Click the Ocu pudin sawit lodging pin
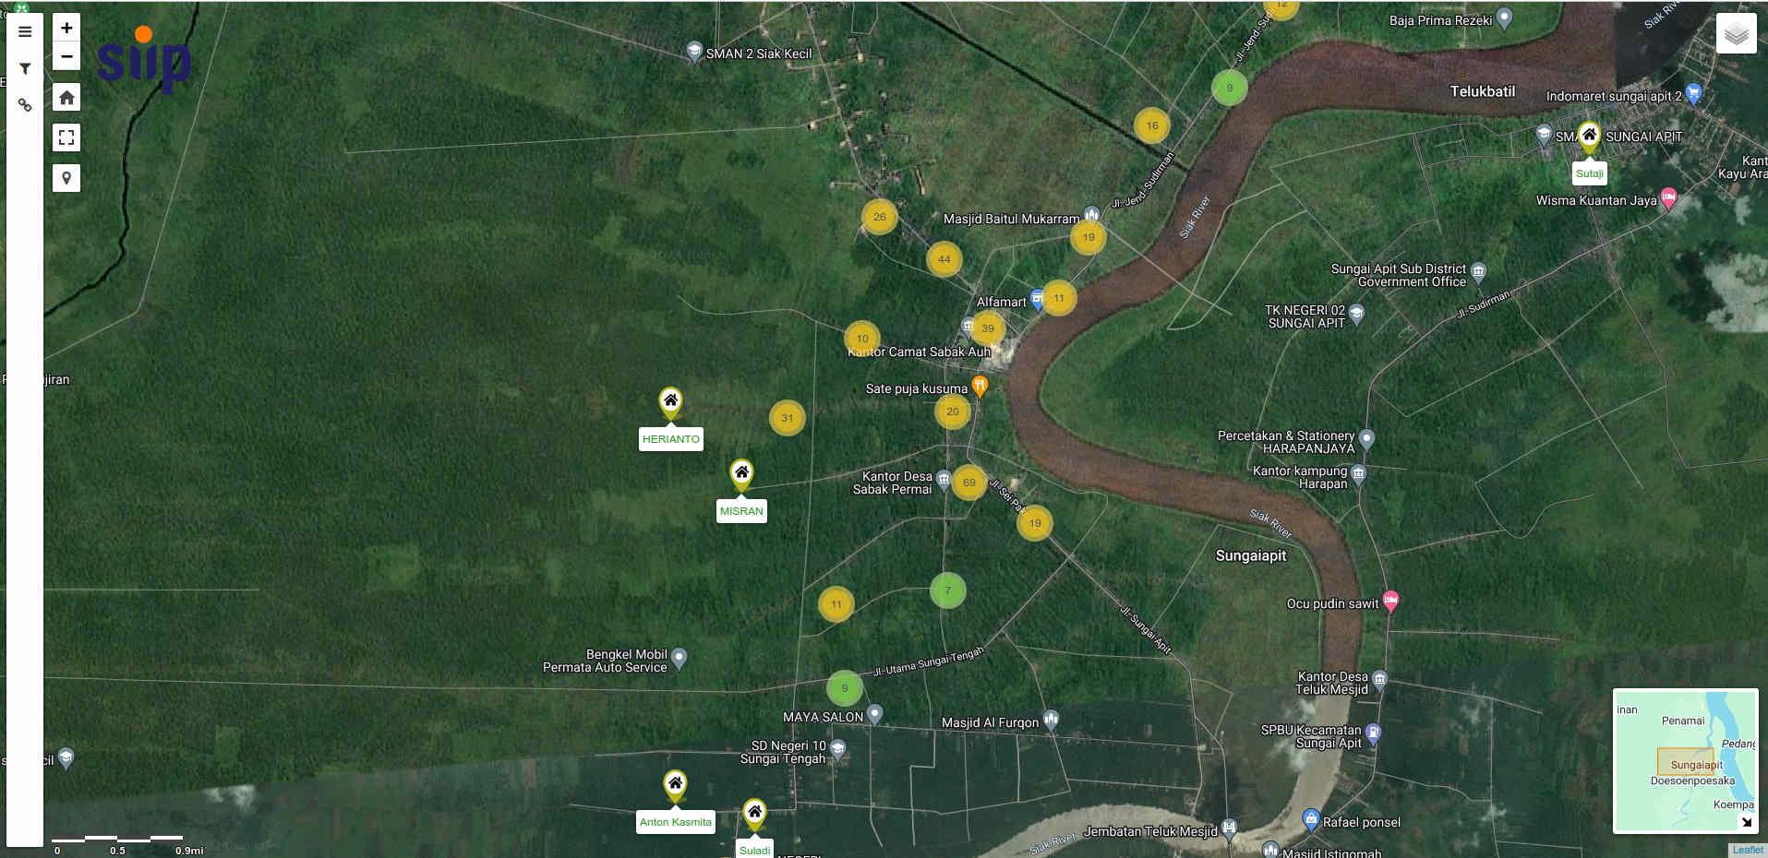1768x858 pixels. (x=1390, y=602)
